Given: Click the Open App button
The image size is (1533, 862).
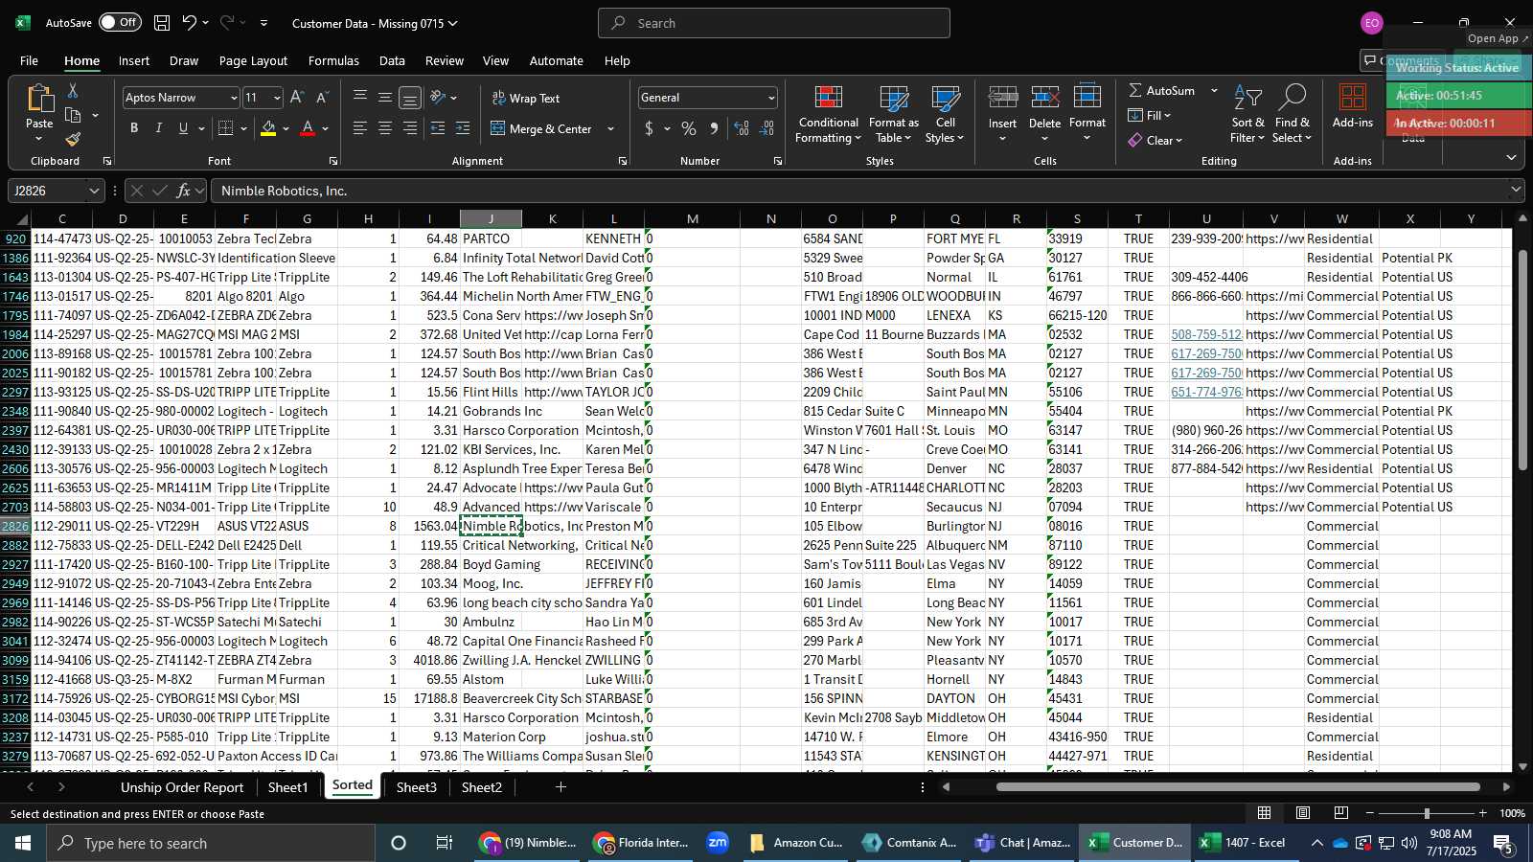Looking at the screenshot, I should [1498, 38].
